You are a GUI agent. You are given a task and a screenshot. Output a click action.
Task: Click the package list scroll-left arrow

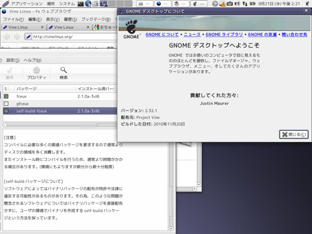click(x=5, y=125)
